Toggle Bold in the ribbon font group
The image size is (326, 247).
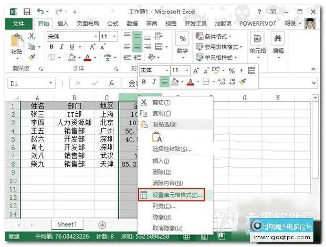point(52,47)
